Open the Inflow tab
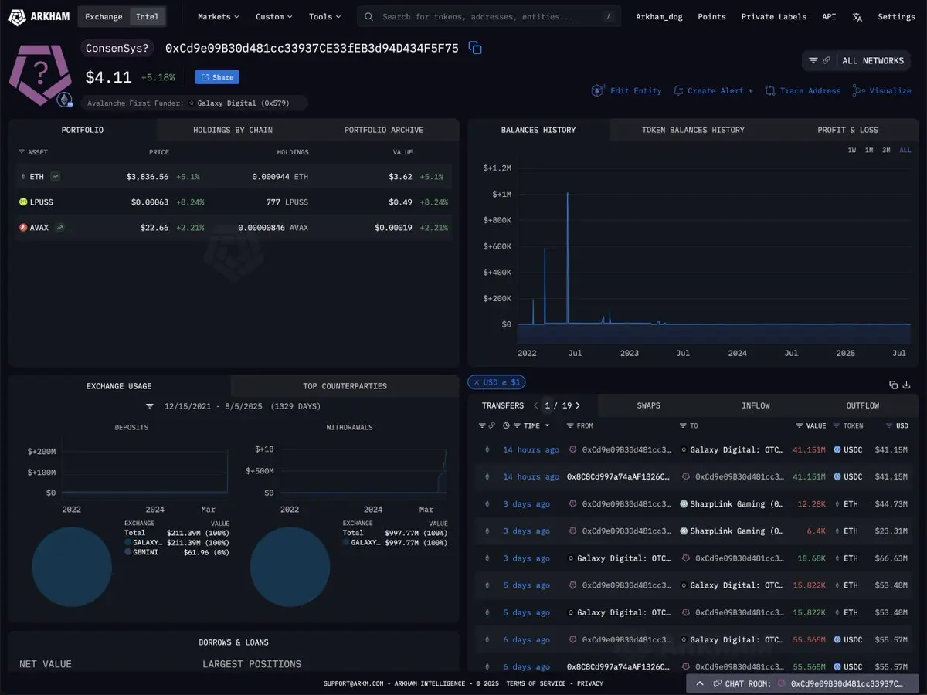 756,405
